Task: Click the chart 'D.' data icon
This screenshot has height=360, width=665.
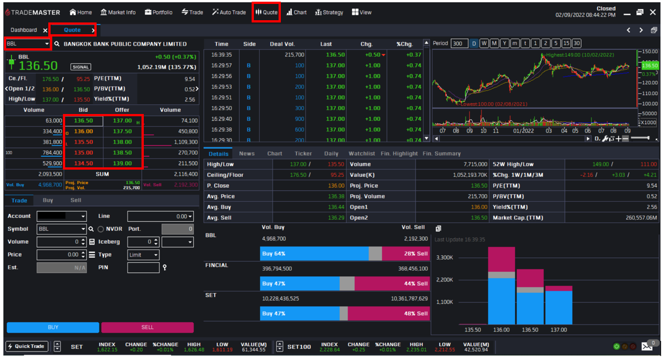Action: (598, 139)
